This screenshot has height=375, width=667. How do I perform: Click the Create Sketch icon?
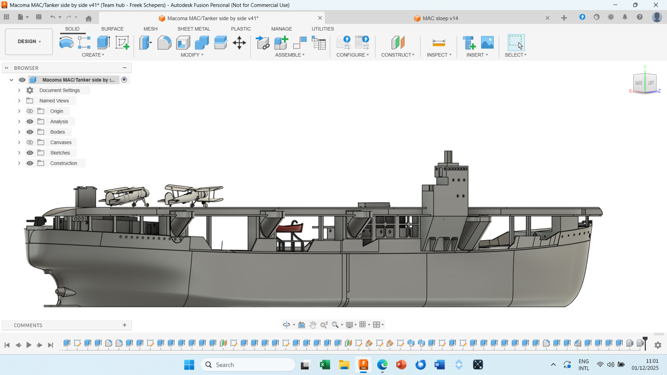click(x=122, y=43)
